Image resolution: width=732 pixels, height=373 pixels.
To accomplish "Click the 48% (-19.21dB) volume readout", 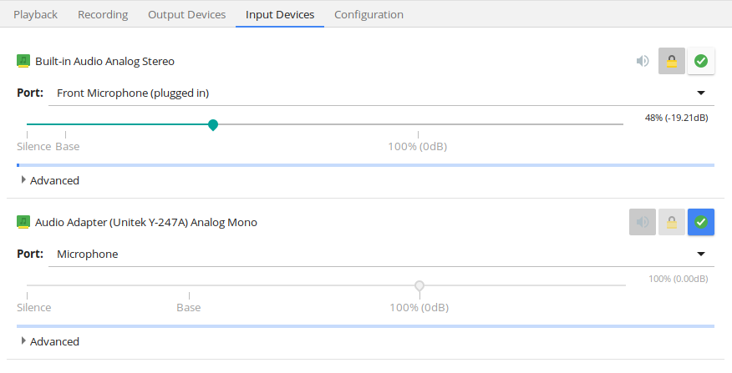I will [677, 118].
